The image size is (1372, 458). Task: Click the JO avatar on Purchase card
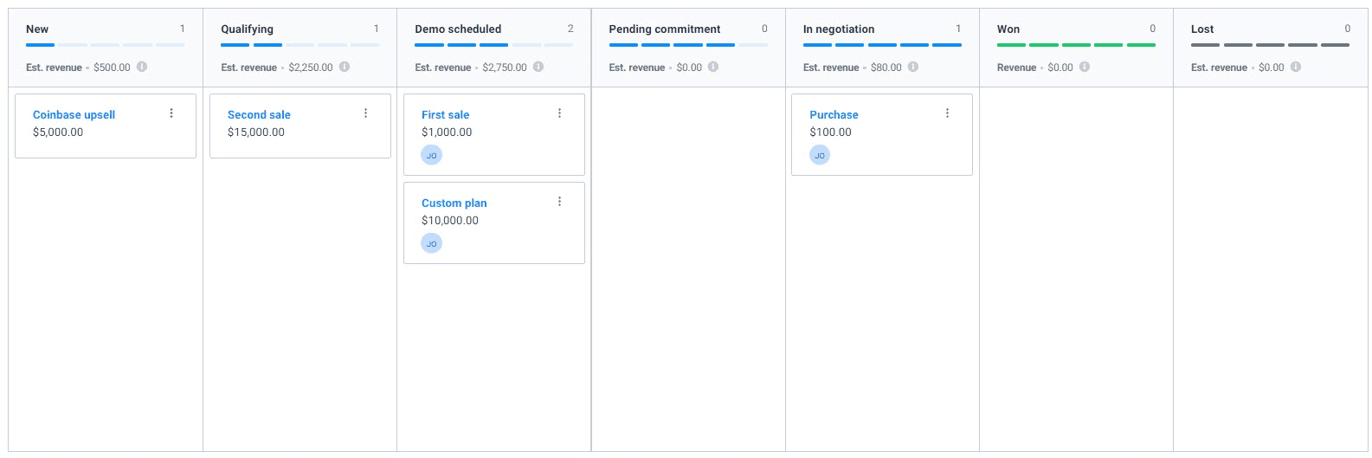point(820,155)
